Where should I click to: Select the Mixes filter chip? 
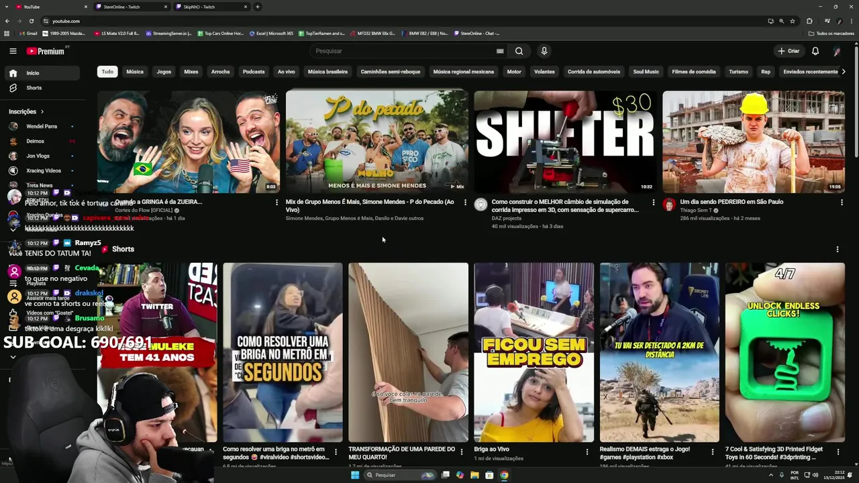(x=191, y=72)
